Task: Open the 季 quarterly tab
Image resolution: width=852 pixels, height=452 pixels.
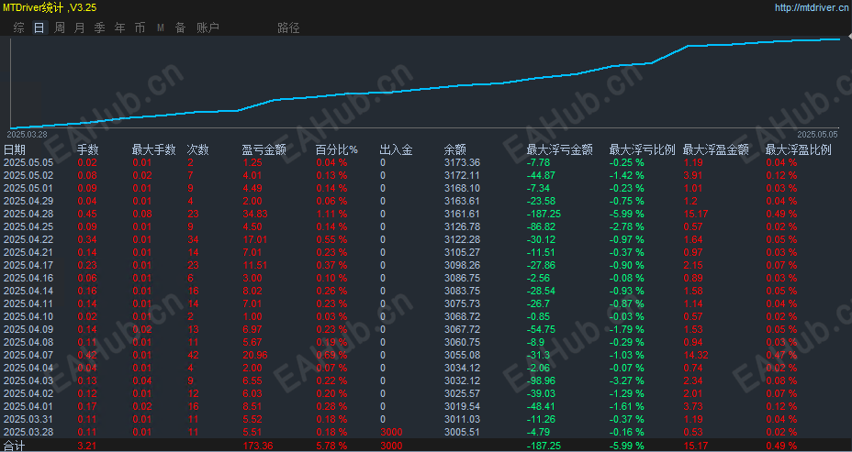Action: pos(99,28)
